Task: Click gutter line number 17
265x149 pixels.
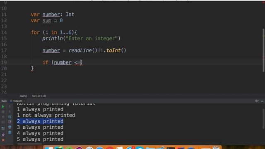Action: (4, 50)
